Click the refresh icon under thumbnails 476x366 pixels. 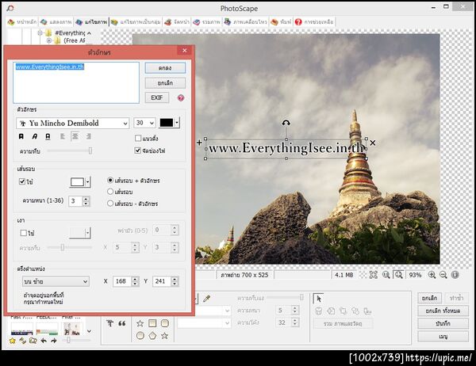23,341
